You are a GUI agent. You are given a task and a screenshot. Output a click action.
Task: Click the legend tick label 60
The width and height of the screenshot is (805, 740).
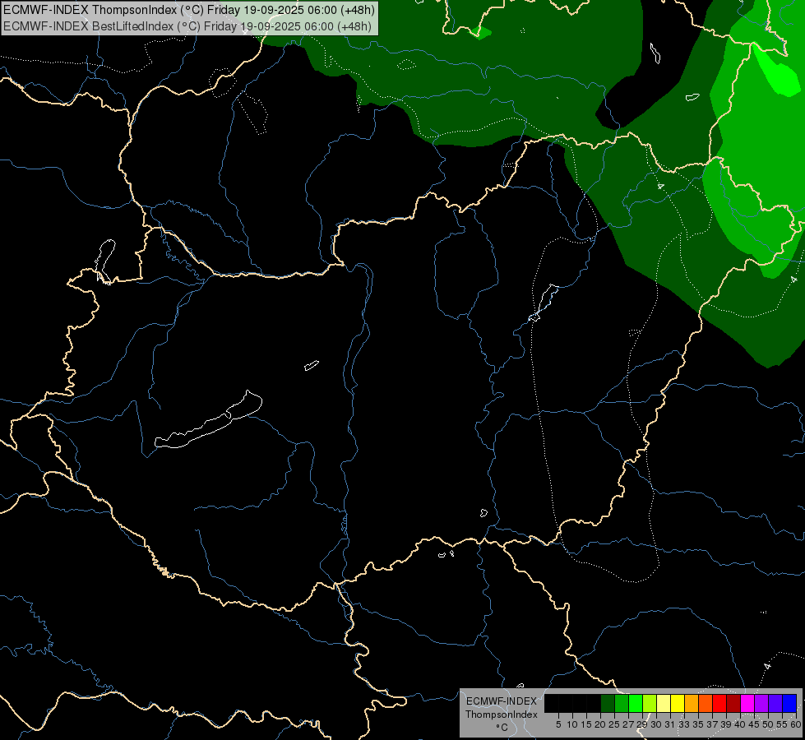coord(796,724)
